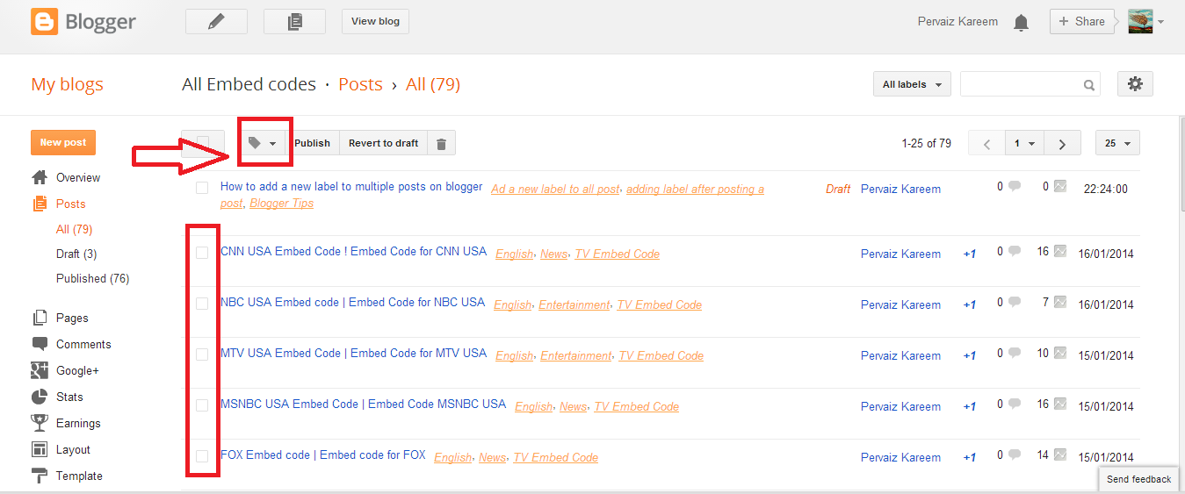Click the Earnings trophy icon
This screenshot has width=1185, height=494.
click(40, 423)
